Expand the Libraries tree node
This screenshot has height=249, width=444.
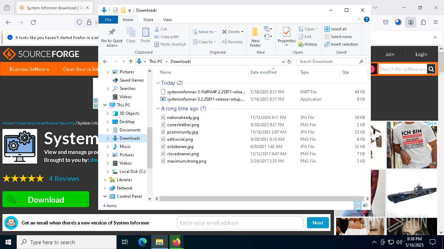(105, 180)
